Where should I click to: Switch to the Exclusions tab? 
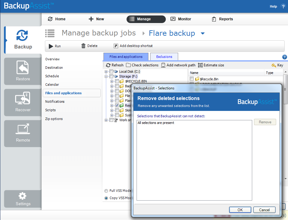[x=164, y=57]
